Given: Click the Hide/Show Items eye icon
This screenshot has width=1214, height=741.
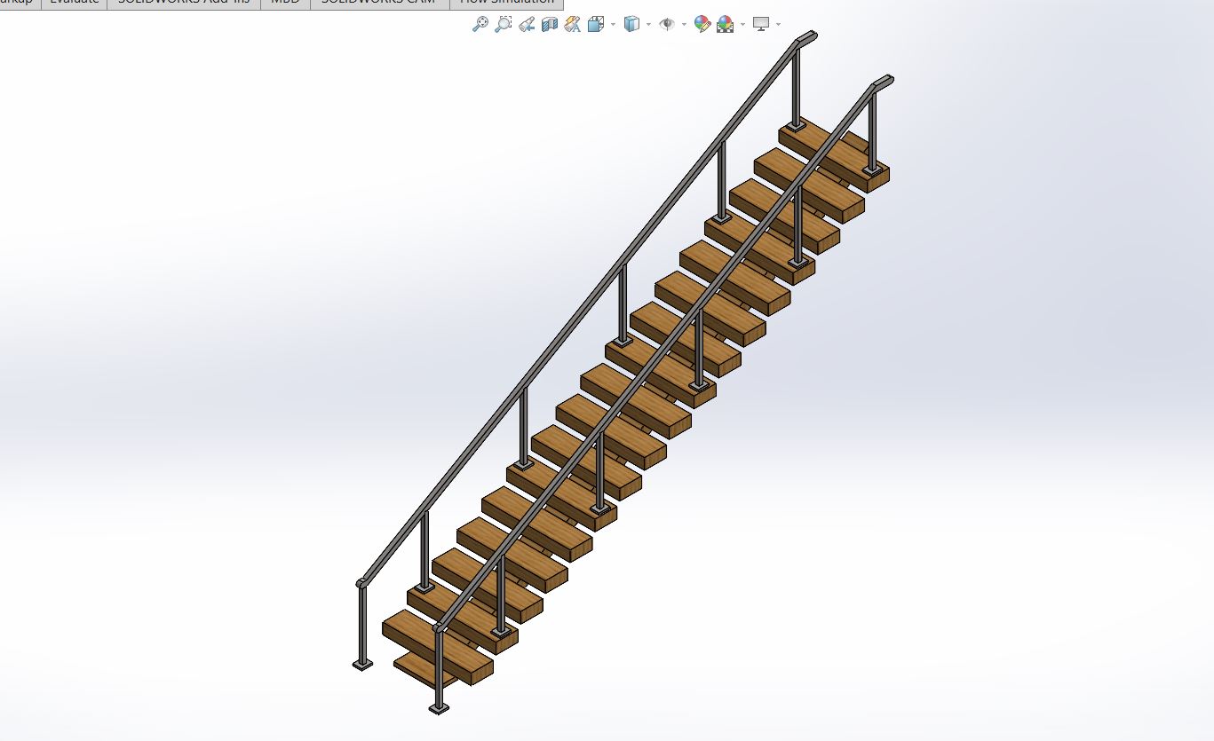Looking at the screenshot, I should [667, 25].
